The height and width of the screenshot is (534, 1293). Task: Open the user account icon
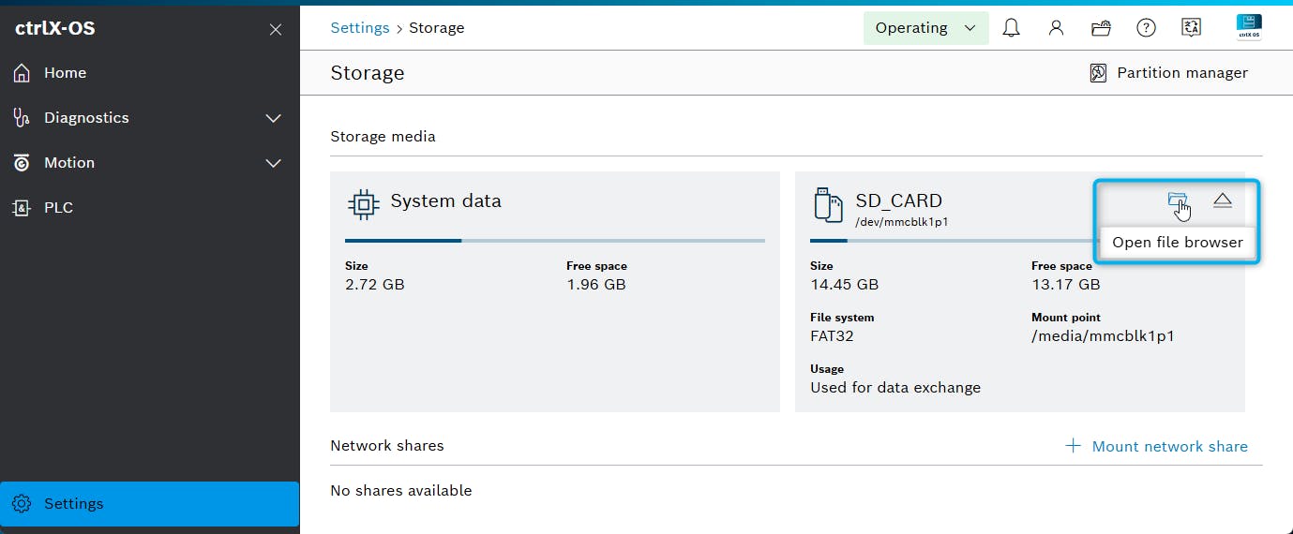click(1056, 28)
